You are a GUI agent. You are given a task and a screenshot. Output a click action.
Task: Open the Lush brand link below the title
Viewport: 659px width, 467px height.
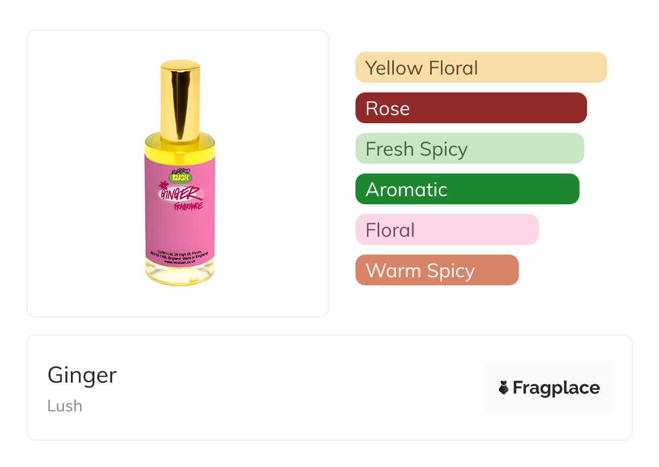click(x=65, y=405)
